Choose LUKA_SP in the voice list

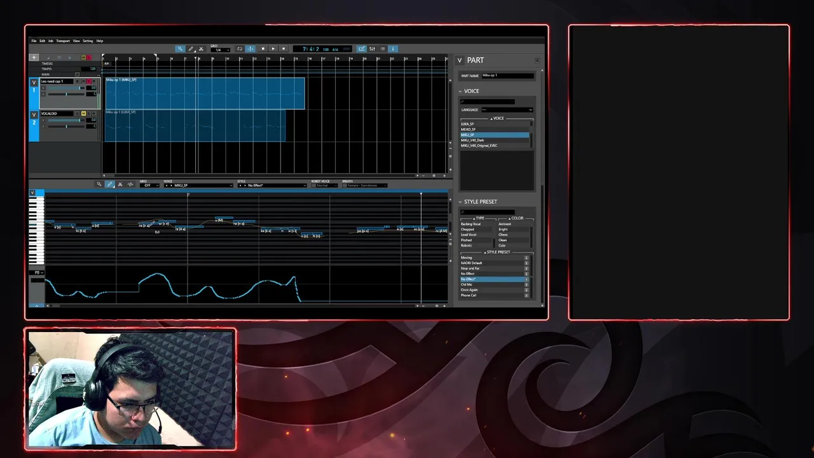495,124
